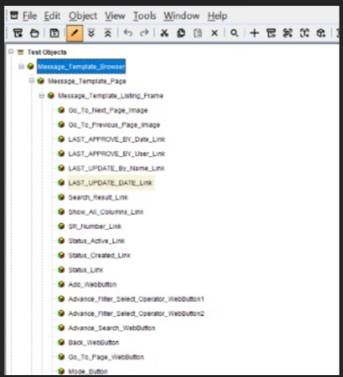Click the Undo arrow icon

[127, 32]
